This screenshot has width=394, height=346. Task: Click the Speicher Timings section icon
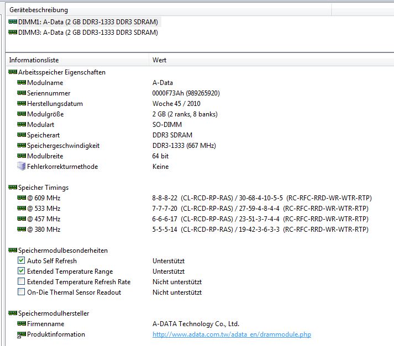coord(13,187)
